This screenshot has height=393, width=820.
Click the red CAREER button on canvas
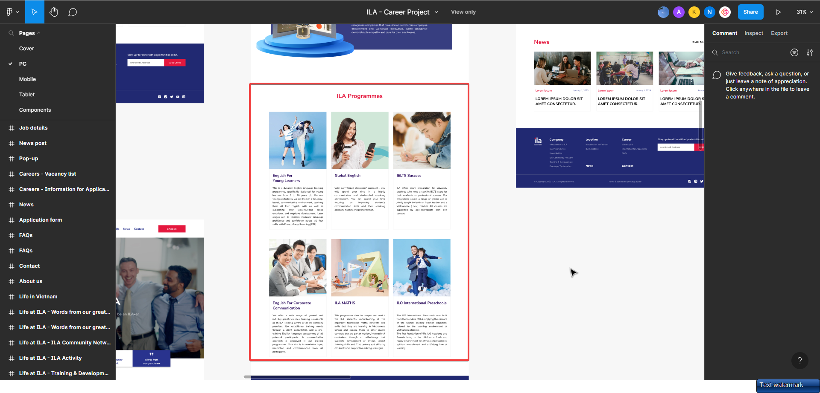point(172,229)
